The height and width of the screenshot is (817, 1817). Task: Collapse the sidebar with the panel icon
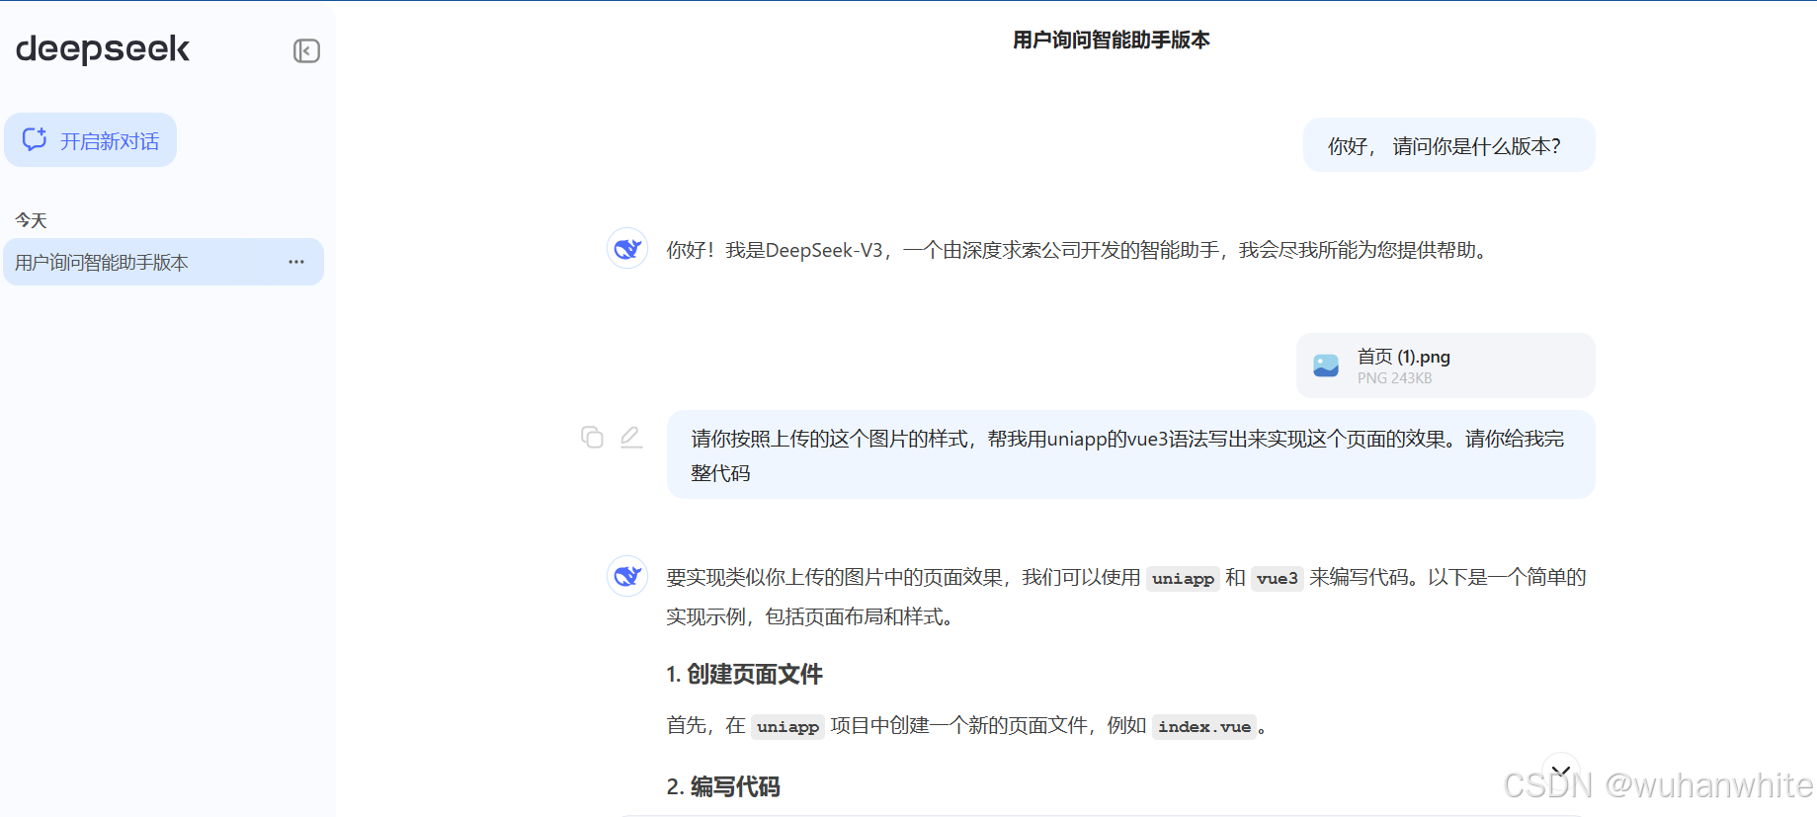tap(306, 50)
